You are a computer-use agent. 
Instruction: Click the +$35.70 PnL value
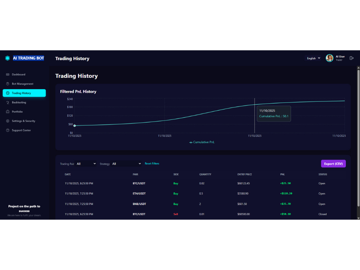pyautogui.click(x=285, y=204)
